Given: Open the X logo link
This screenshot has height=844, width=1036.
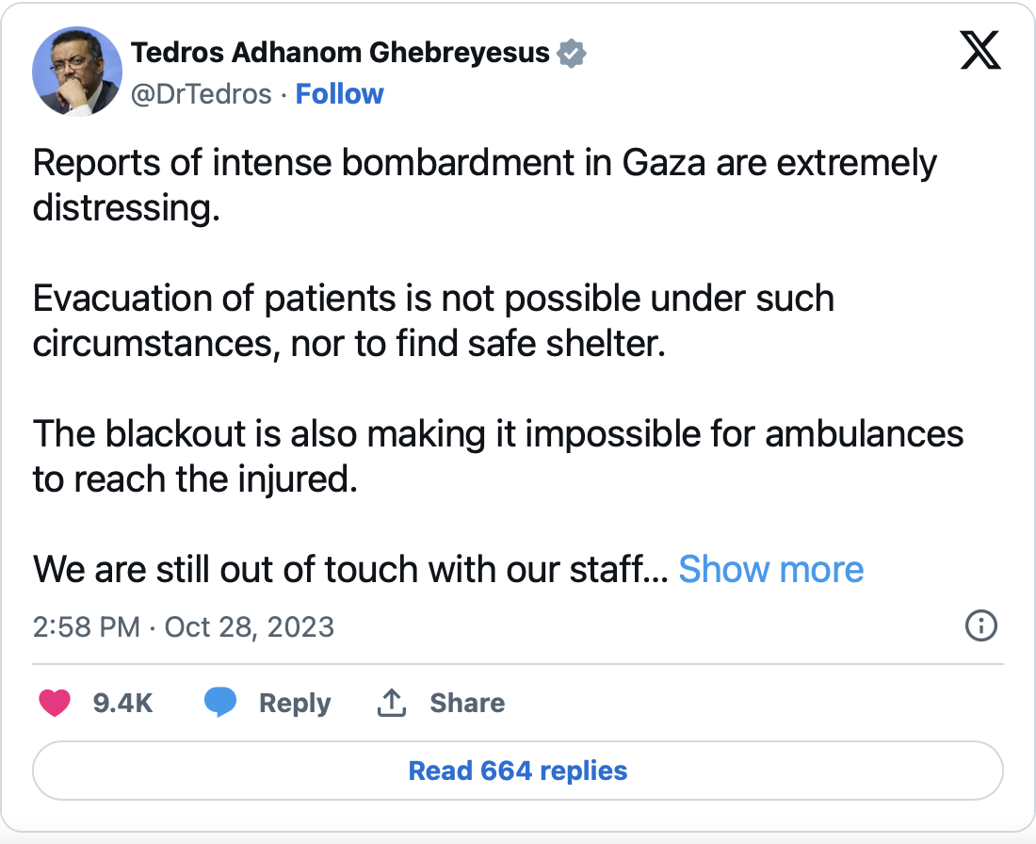Looking at the screenshot, I should click(x=979, y=50).
